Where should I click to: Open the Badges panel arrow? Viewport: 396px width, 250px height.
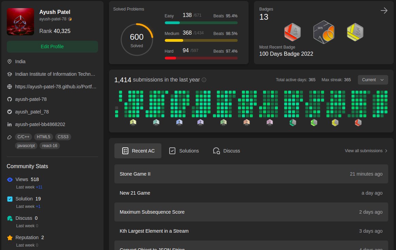[384, 11]
